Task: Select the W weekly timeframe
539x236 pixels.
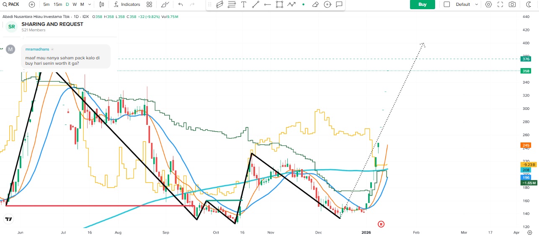Action: (75, 4)
